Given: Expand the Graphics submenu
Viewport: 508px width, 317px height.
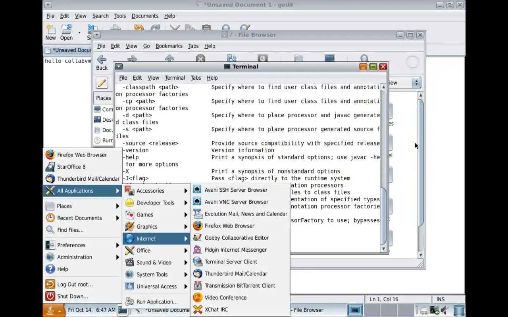Looking at the screenshot, I should [156, 227].
